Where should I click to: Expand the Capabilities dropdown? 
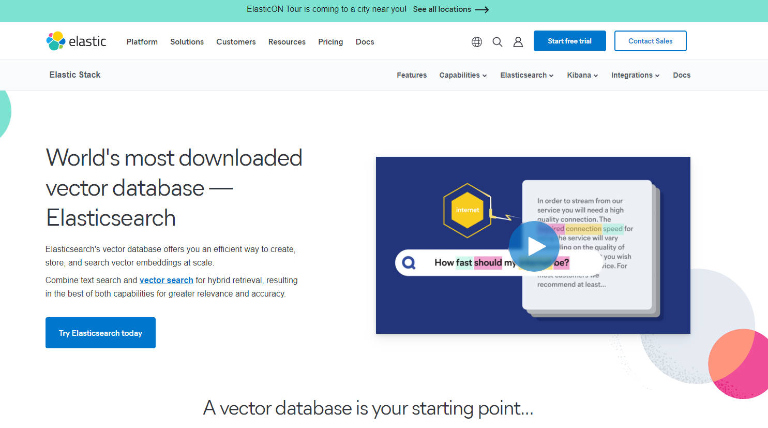[462, 75]
